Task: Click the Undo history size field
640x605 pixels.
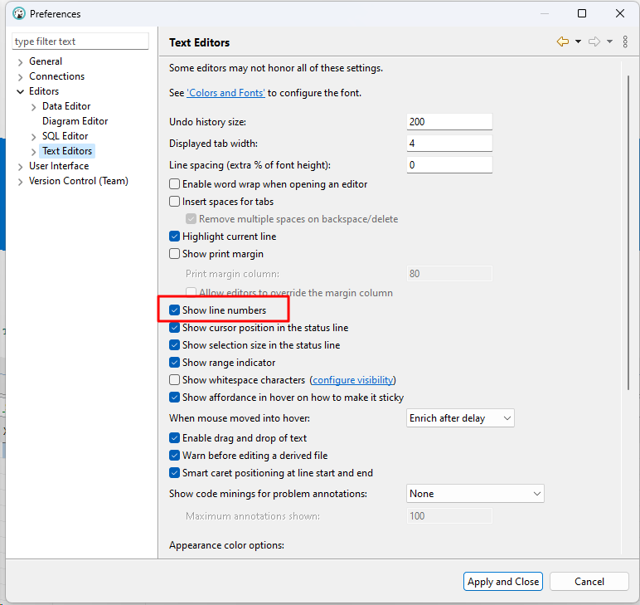Action: coord(449,122)
